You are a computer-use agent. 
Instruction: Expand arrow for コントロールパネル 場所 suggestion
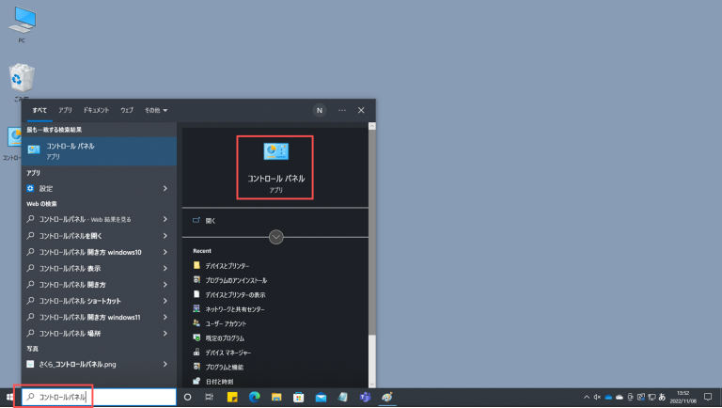tap(165, 333)
